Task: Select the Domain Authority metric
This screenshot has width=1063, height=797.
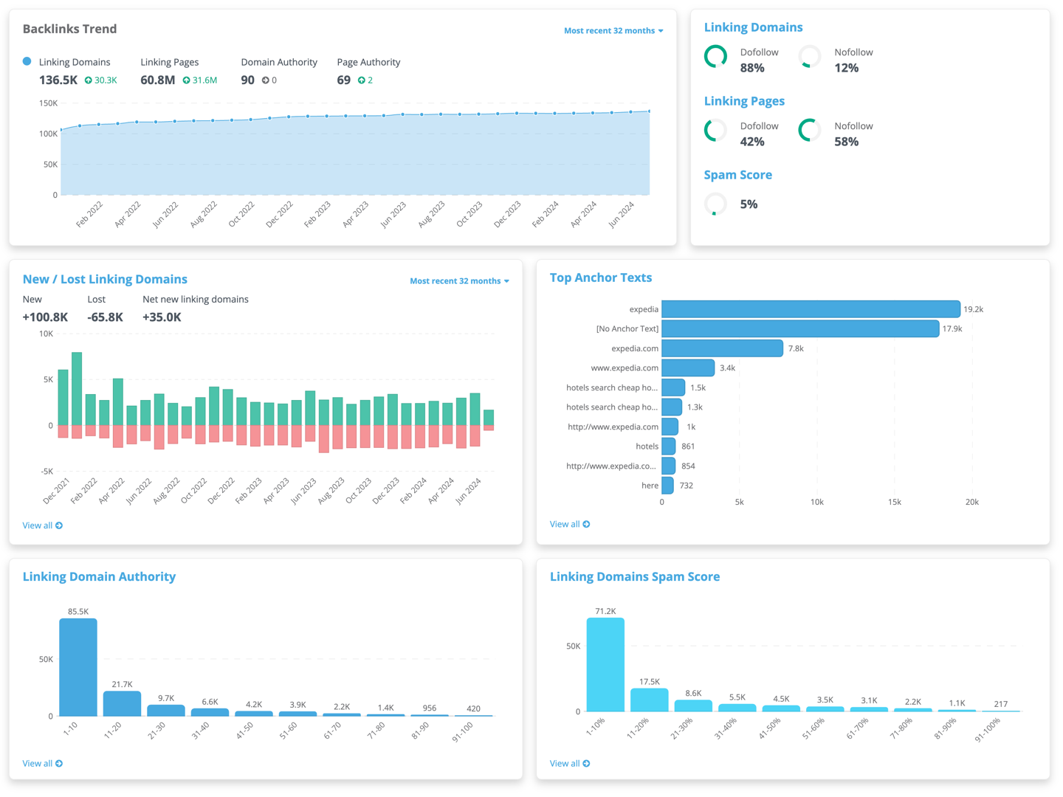Action: tap(279, 62)
